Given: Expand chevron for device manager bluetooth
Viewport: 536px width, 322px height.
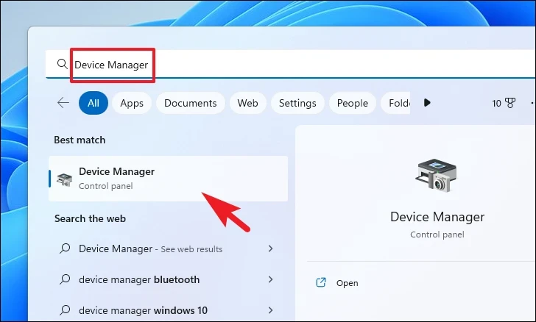Looking at the screenshot, I should [270, 279].
